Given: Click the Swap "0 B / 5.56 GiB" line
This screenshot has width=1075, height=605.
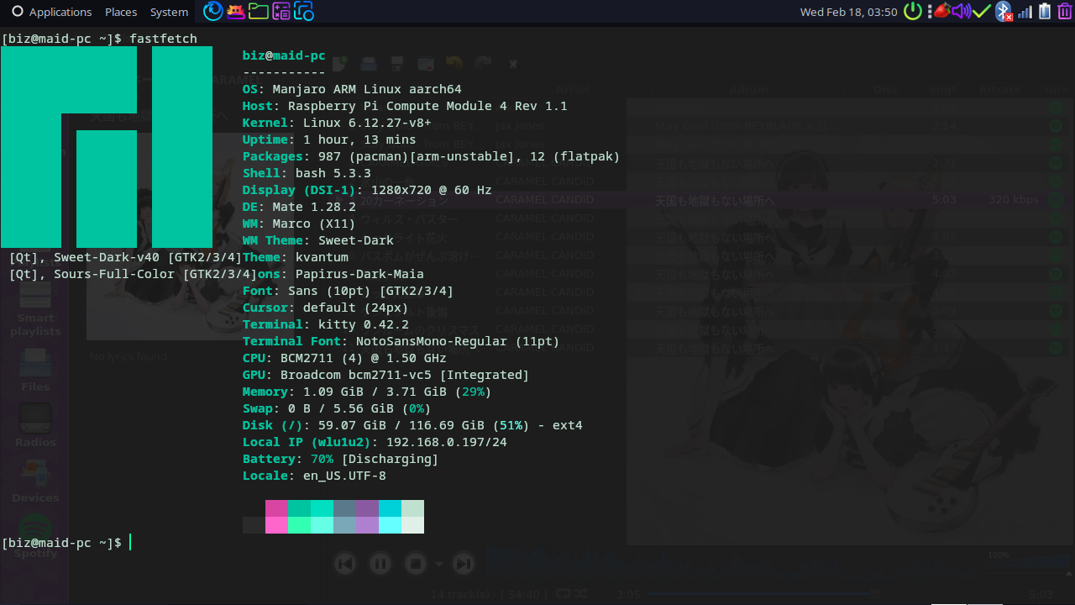Looking at the screenshot, I should click(x=337, y=408).
